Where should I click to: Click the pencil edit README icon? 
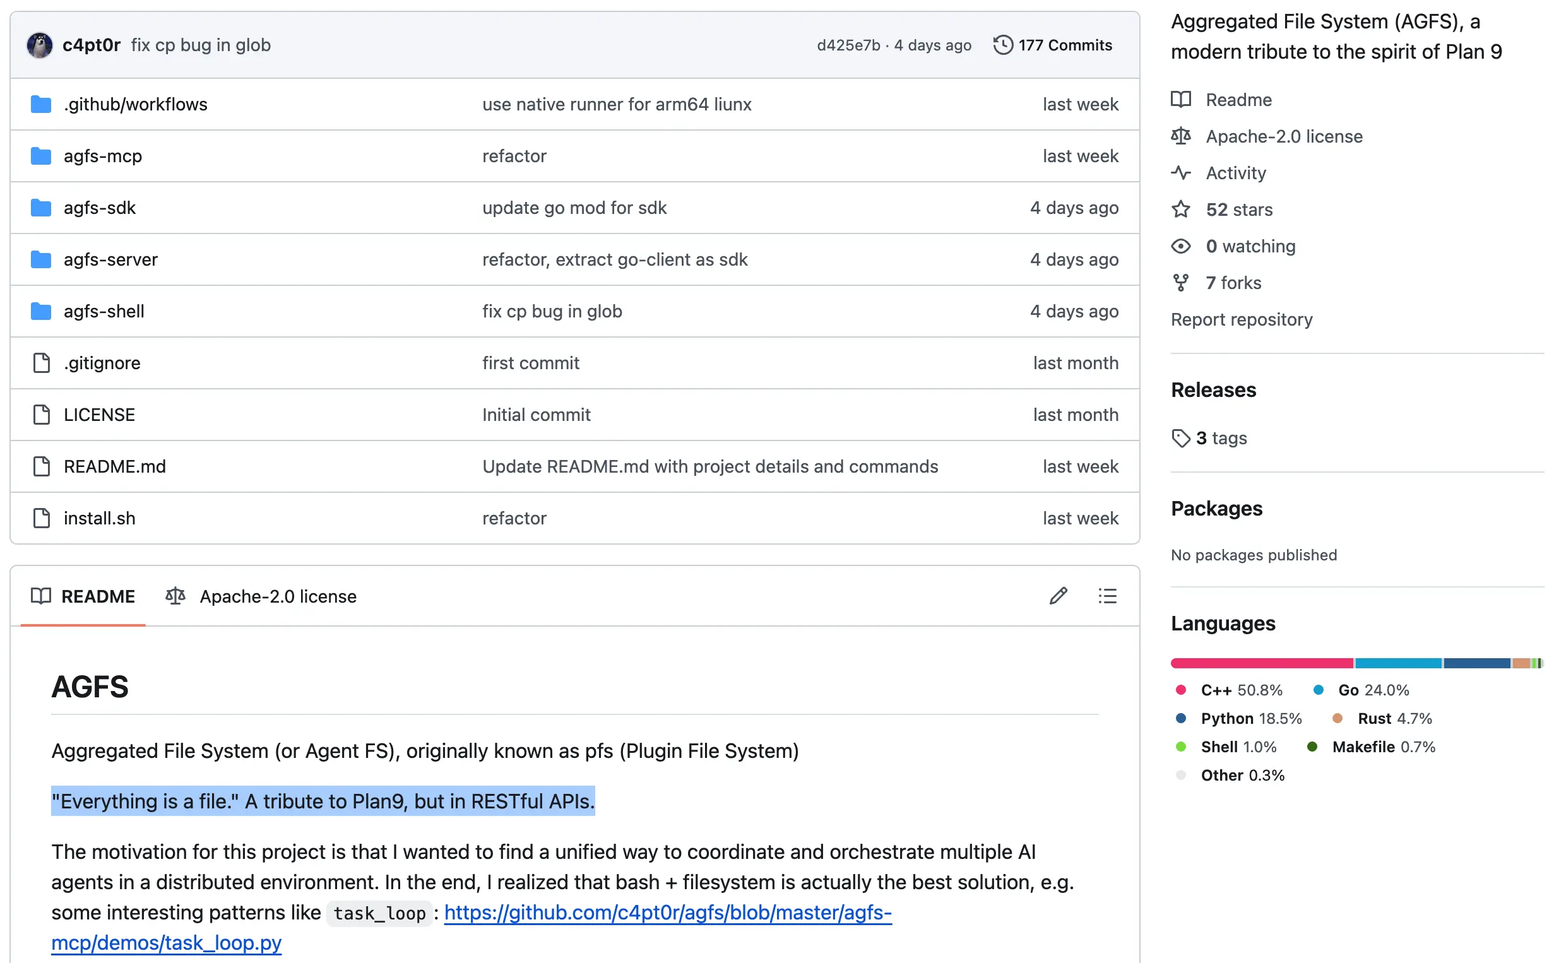tap(1058, 596)
